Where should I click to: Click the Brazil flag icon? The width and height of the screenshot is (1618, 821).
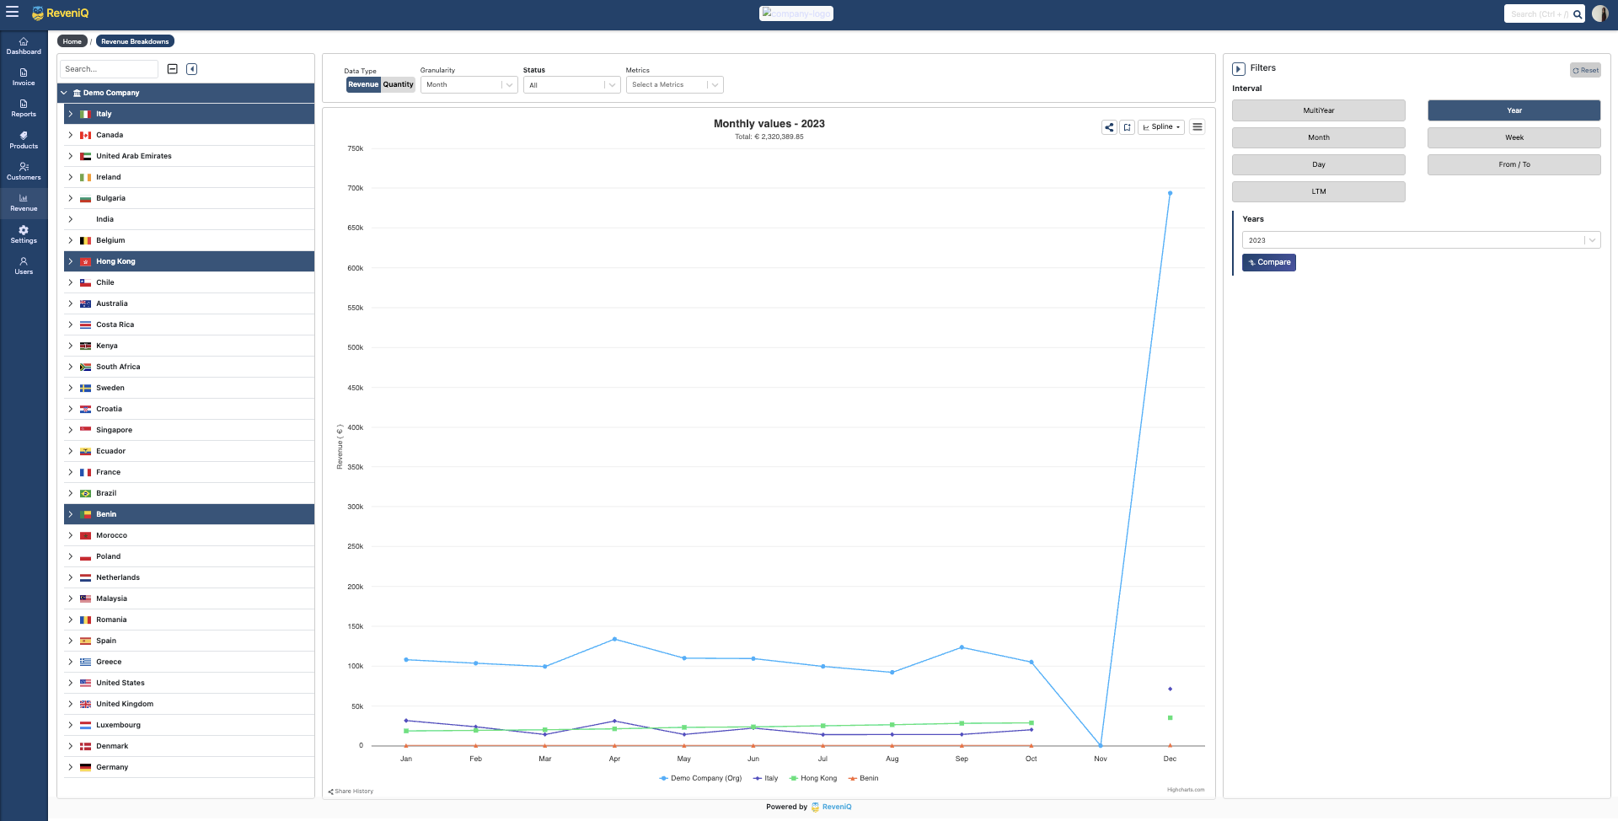85,493
